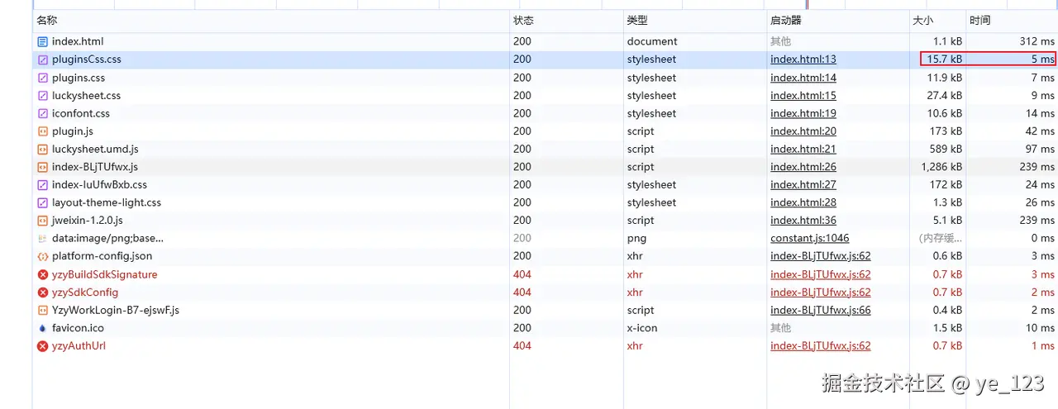Viewport: 1058px width, 409px height.
Task: Click the stylesheet icon beside iconfont.css
Action: (x=43, y=113)
